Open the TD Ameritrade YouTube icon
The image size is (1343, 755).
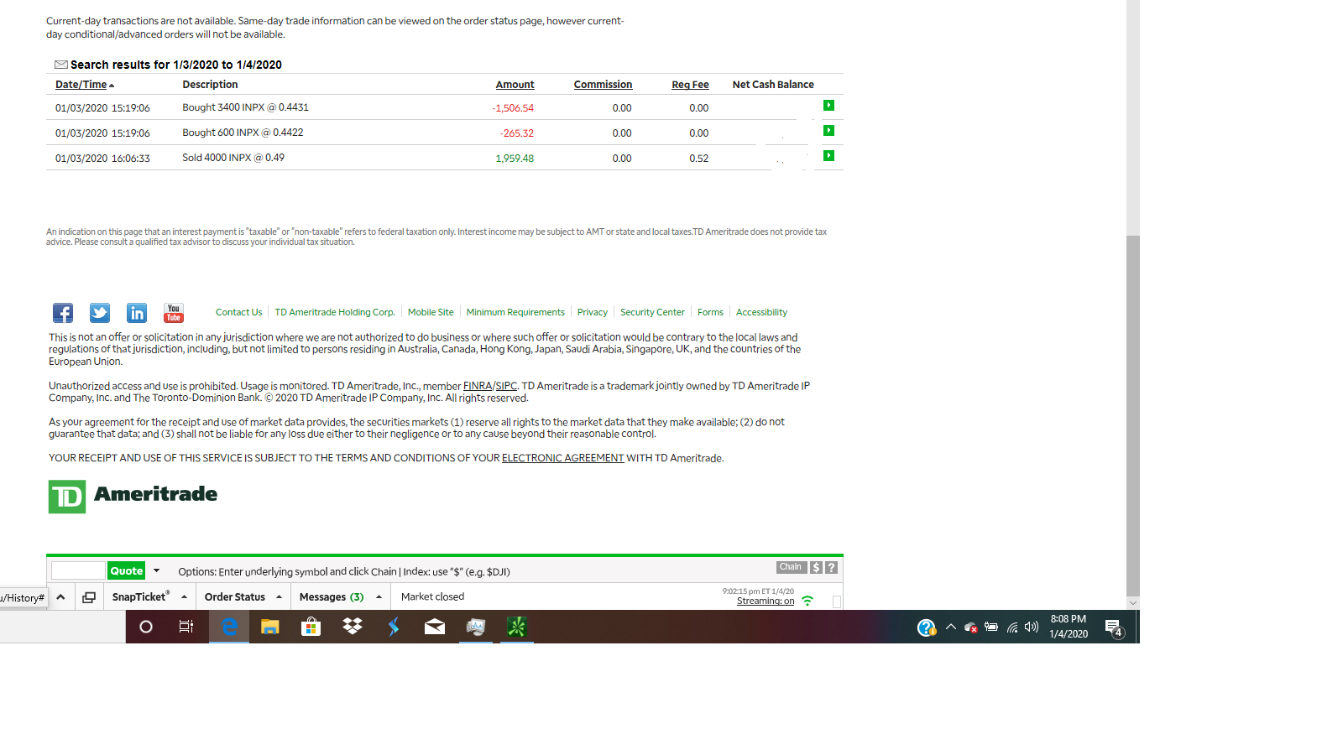[174, 313]
